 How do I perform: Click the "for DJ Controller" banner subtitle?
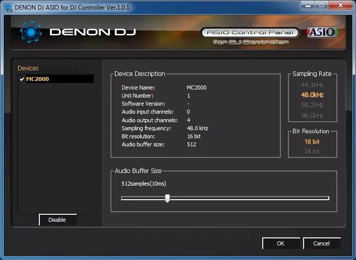pos(251,42)
